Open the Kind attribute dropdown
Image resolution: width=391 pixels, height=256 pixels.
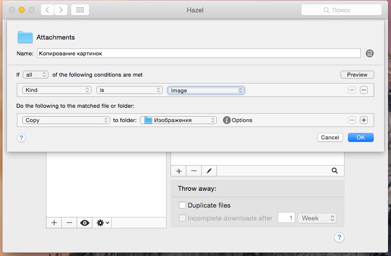[57, 90]
